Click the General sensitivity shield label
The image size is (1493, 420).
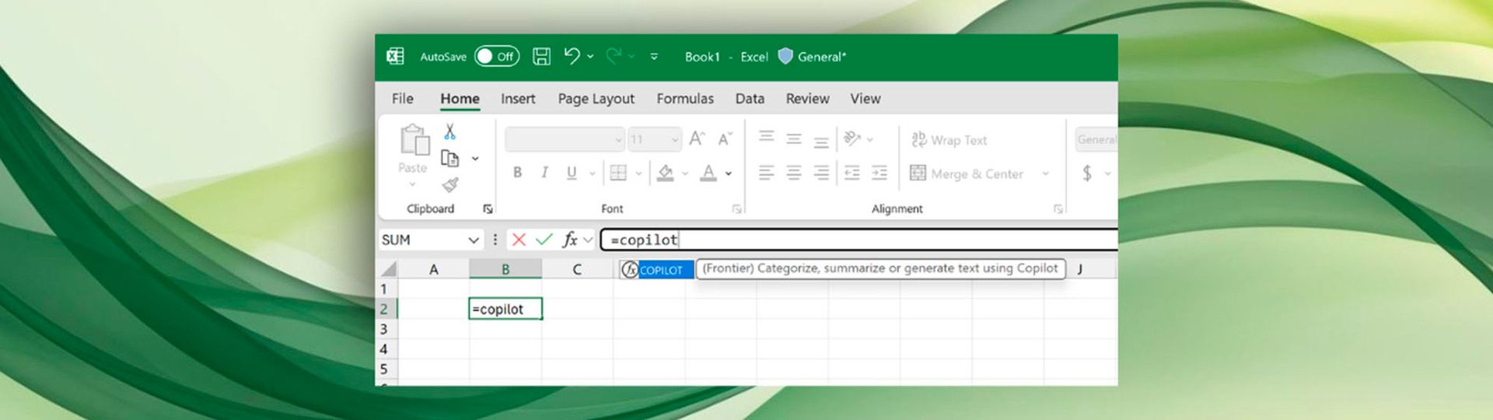pos(813,56)
